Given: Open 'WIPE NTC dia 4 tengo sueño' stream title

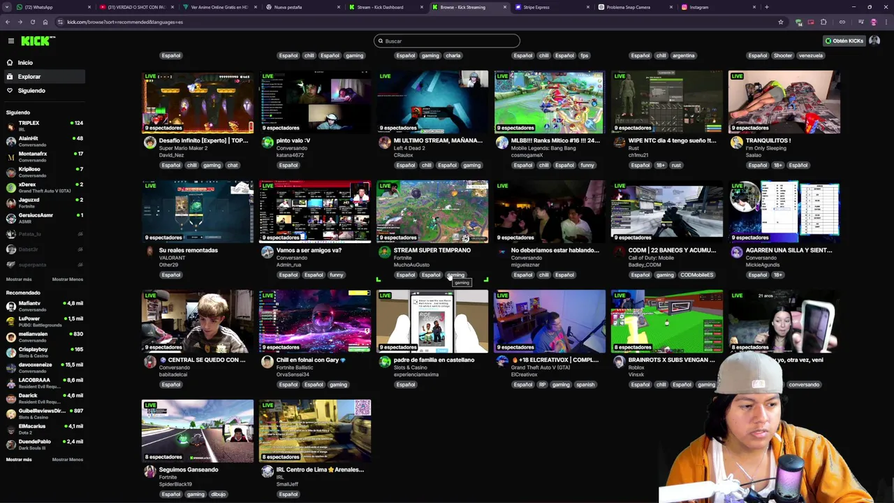Looking at the screenshot, I should 672,140.
